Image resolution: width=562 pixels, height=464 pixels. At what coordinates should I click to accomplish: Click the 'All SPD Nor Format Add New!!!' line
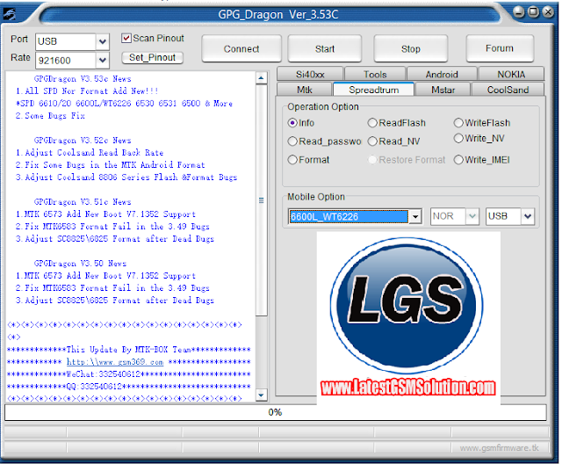pyautogui.click(x=87, y=91)
